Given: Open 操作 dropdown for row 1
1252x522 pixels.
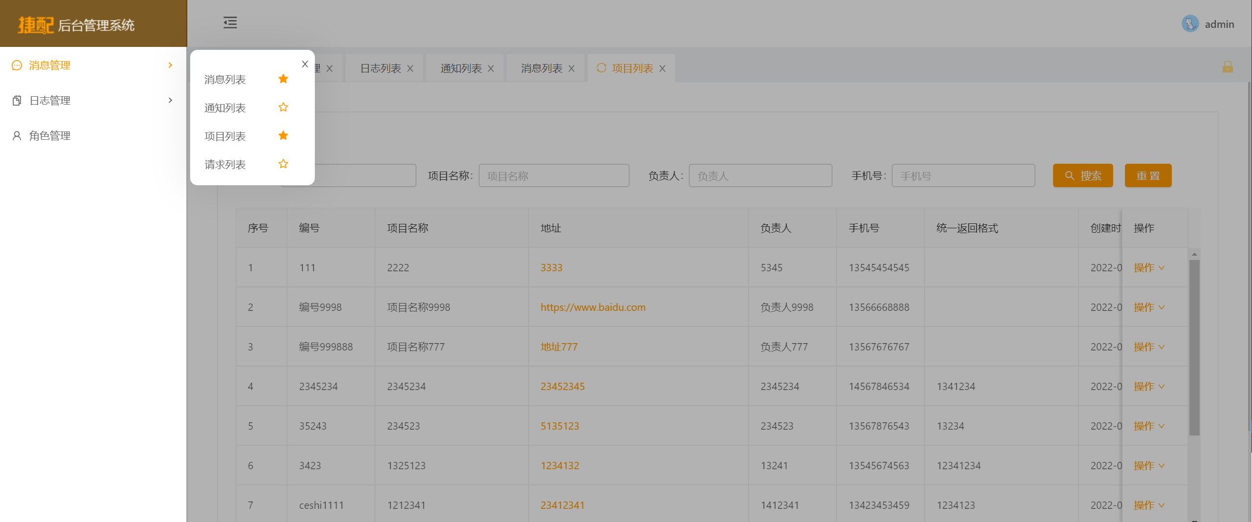Looking at the screenshot, I should coord(1149,268).
